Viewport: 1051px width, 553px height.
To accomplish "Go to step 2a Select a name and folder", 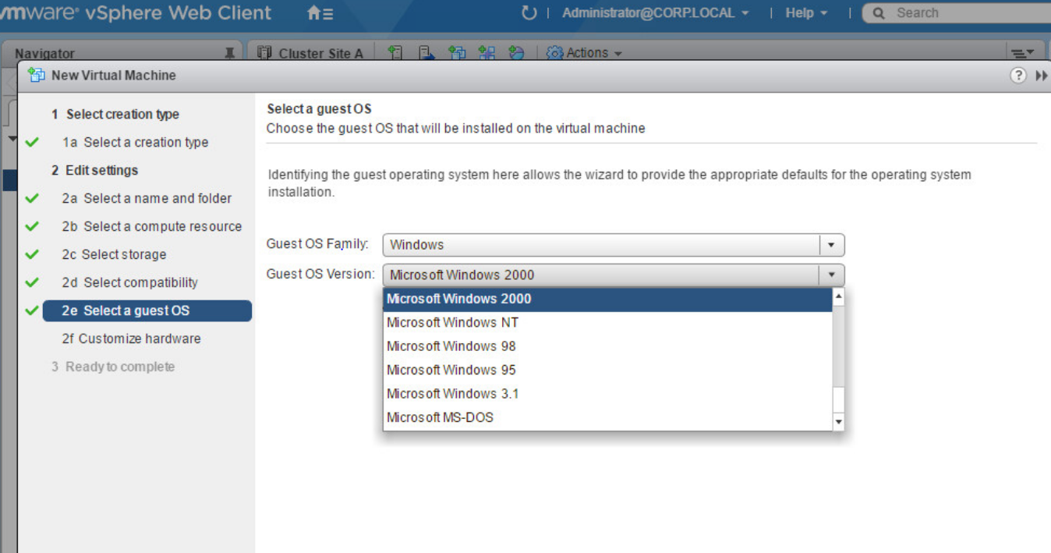I will 147,198.
